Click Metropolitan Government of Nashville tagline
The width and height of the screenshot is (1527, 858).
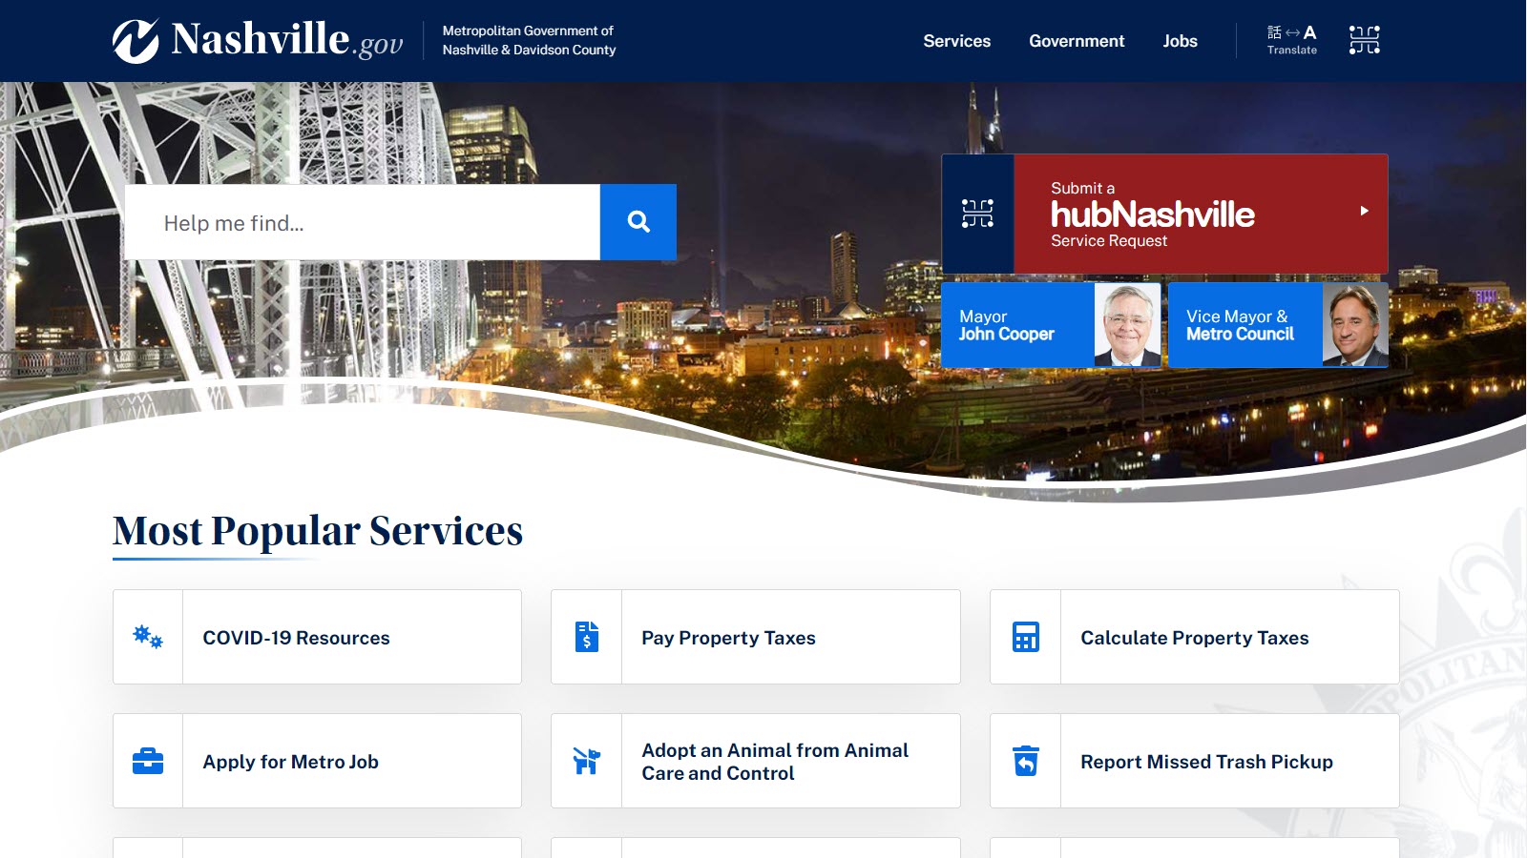click(x=529, y=40)
